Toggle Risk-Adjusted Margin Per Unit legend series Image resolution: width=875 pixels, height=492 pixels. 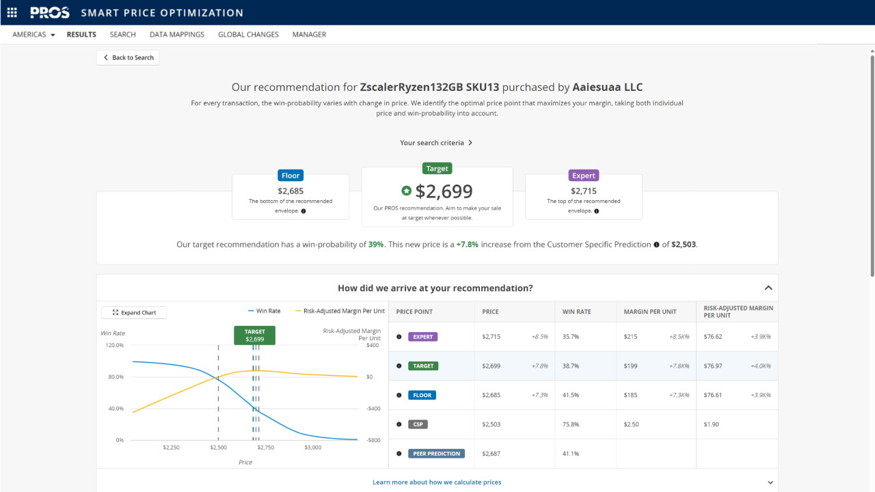pyautogui.click(x=340, y=311)
